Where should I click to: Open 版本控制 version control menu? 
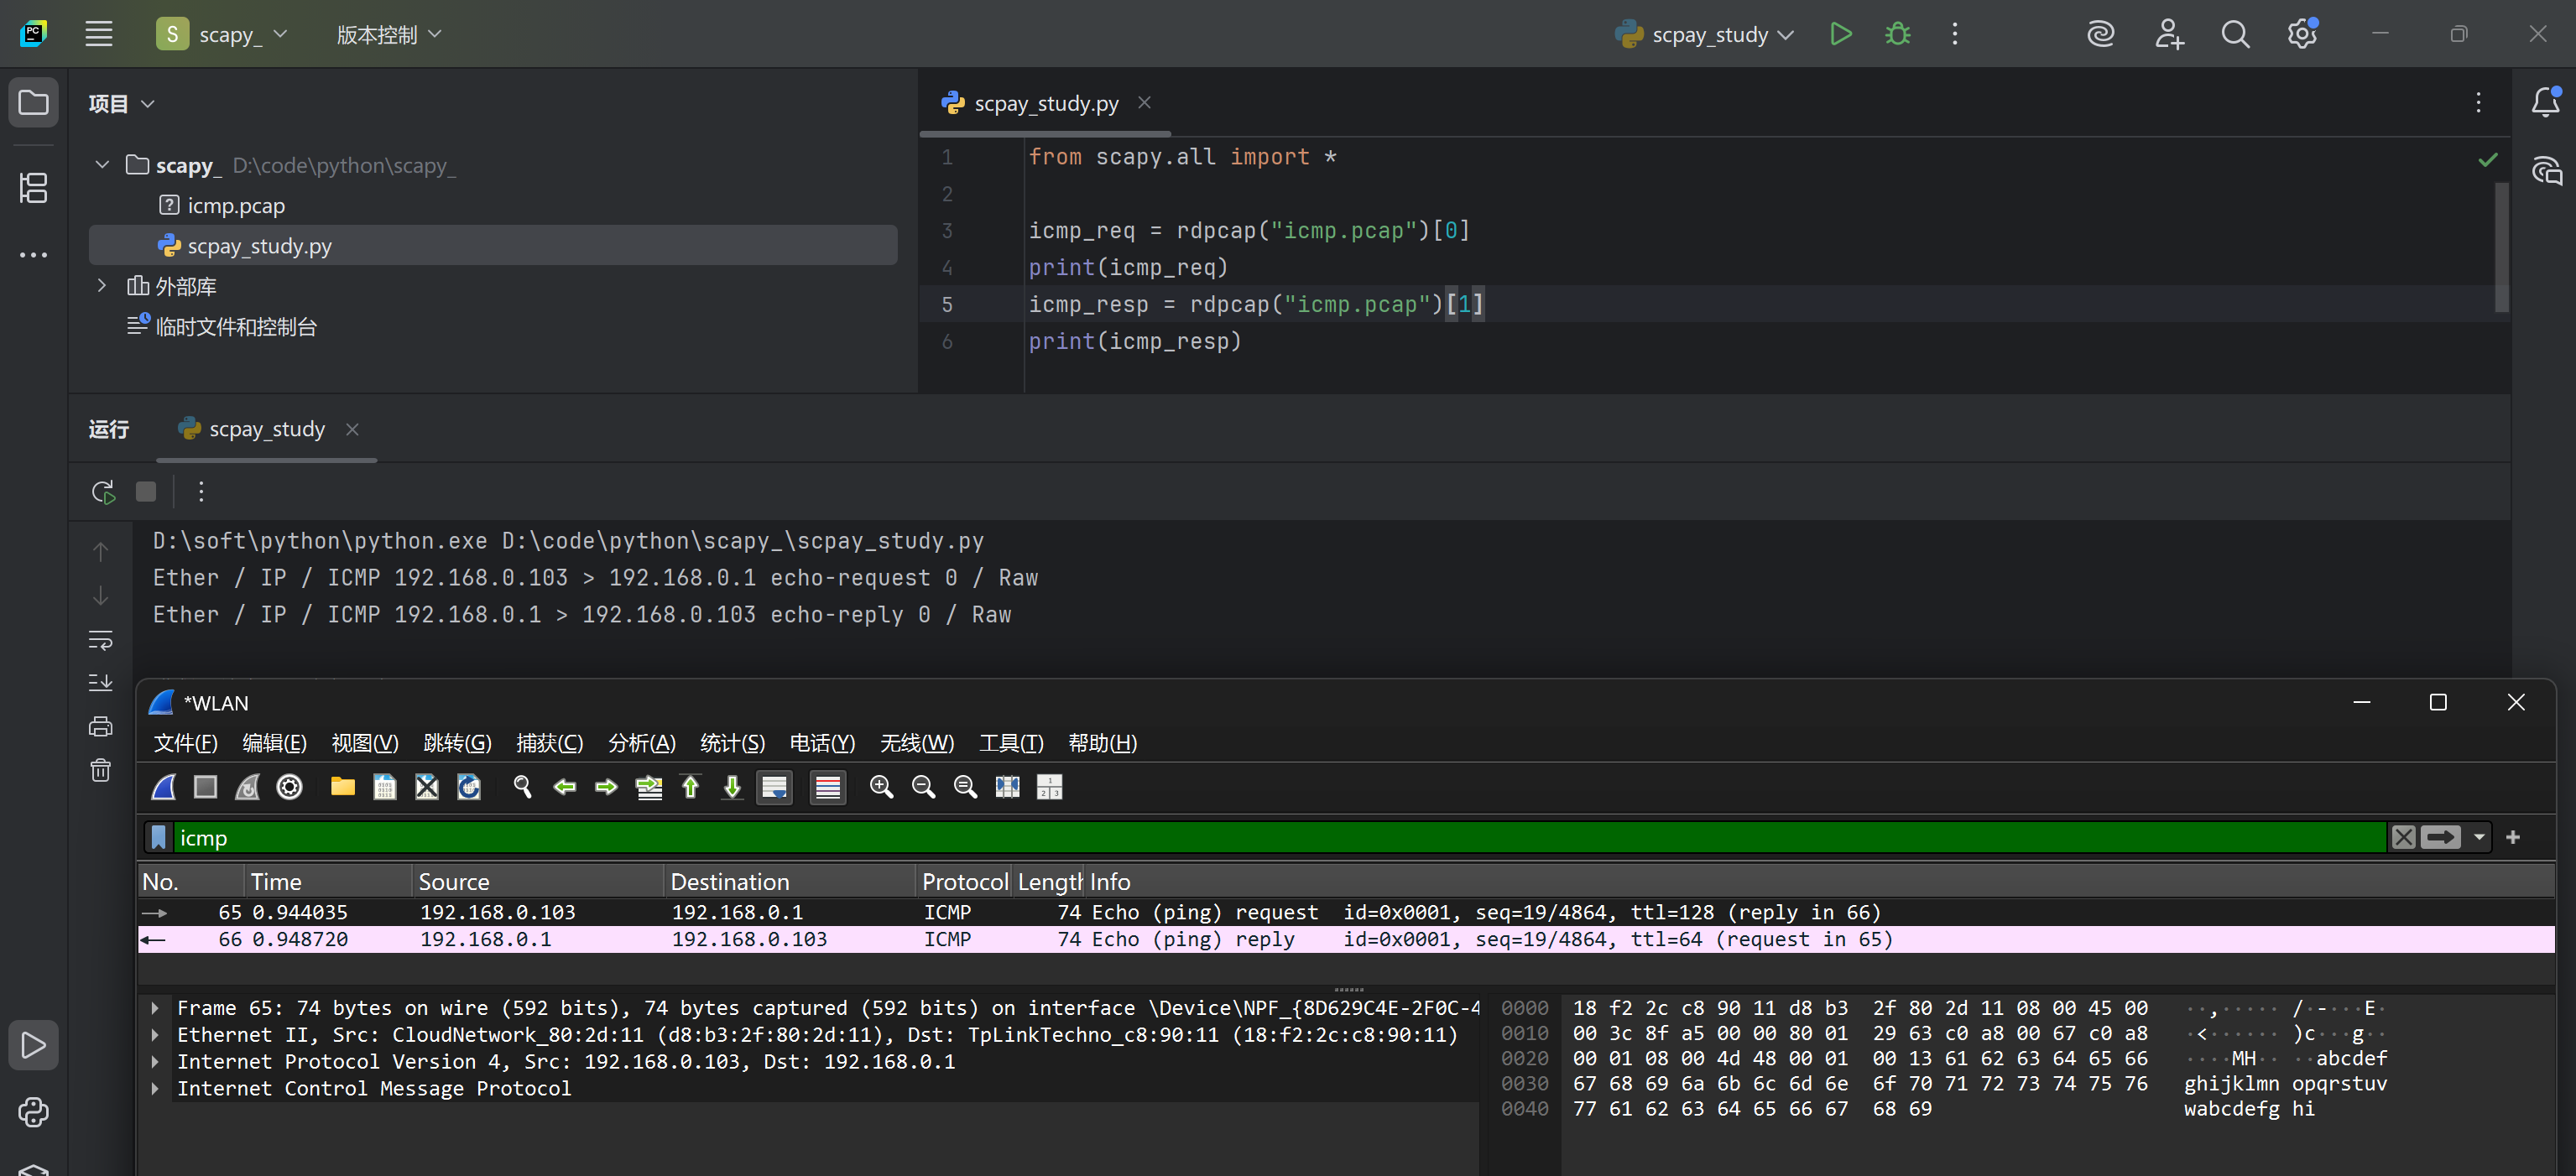coord(388,34)
